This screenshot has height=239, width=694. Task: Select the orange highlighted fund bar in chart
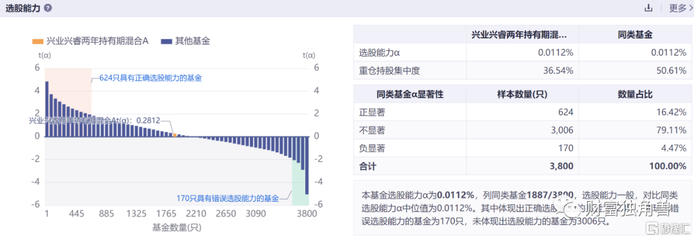[175, 135]
